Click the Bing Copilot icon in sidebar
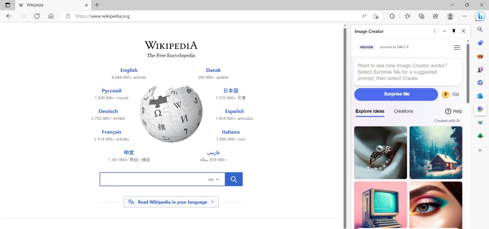Image resolution: width=489 pixels, height=229 pixels. (x=480, y=16)
